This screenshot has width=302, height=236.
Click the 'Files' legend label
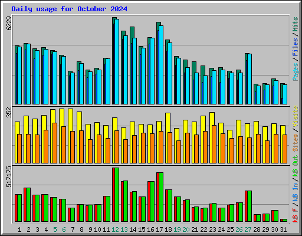pos(296,47)
